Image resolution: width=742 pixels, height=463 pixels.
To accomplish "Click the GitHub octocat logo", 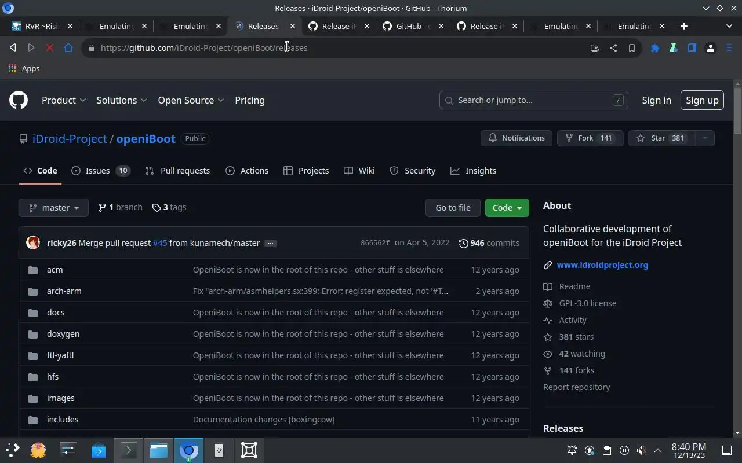I will coord(19,100).
